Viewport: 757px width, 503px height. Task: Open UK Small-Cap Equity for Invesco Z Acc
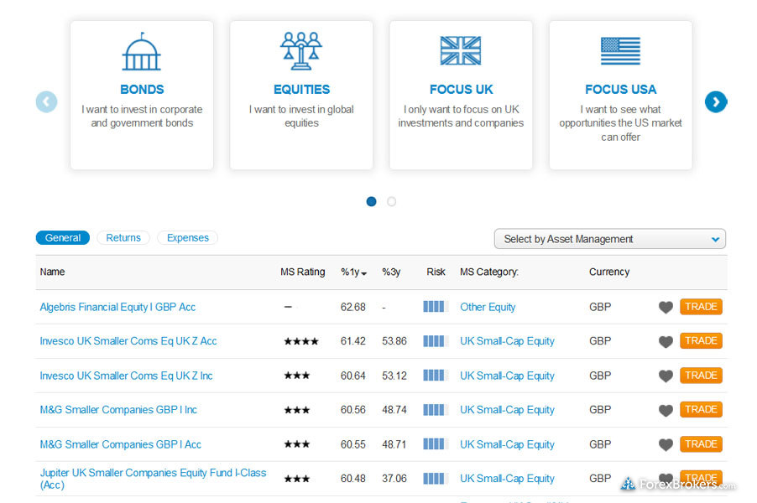[x=507, y=341]
